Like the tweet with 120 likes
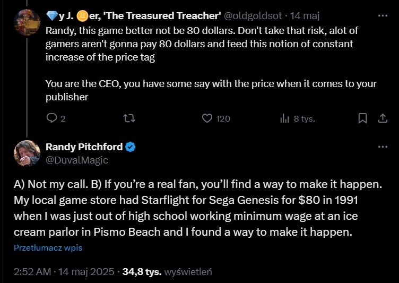 coord(207,118)
